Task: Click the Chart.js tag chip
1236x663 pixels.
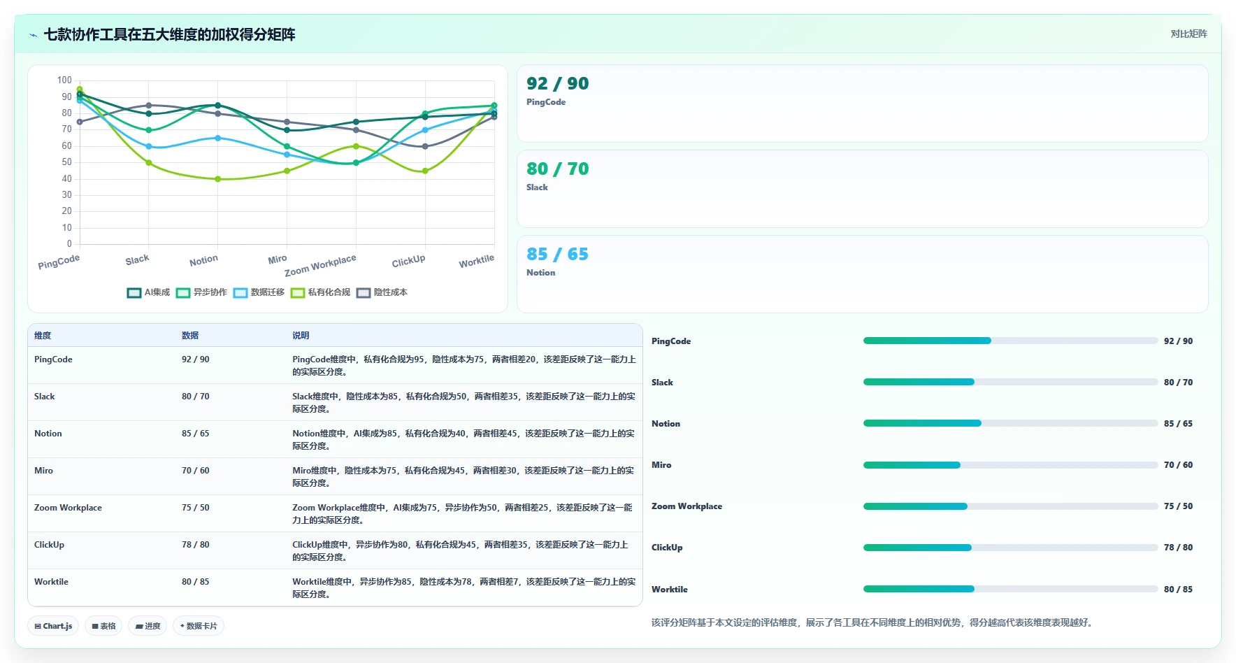Action: [x=53, y=626]
